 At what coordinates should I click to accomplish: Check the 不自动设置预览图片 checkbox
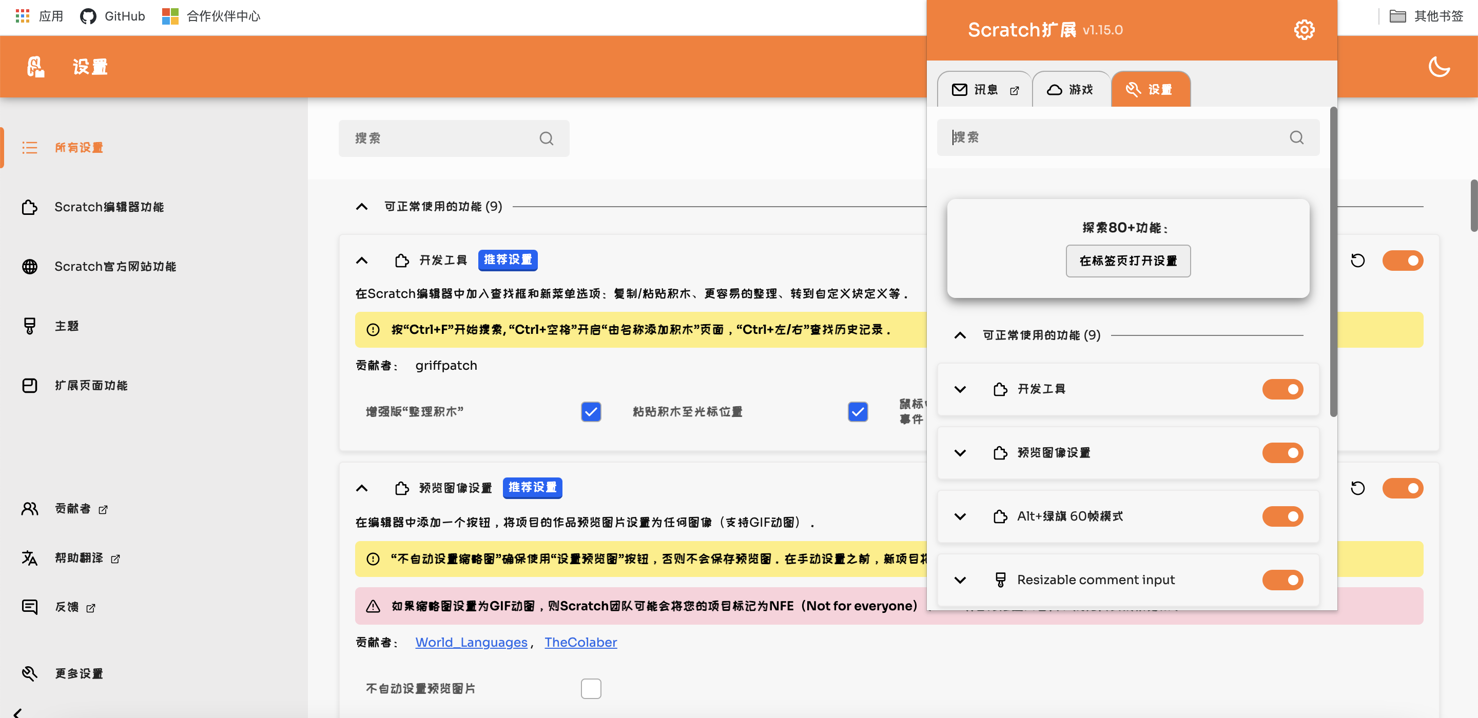pos(591,689)
